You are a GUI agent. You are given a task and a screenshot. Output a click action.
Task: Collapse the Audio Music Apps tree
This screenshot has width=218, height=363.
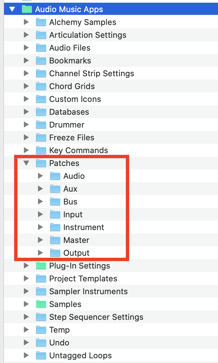[x=12, y=9]
